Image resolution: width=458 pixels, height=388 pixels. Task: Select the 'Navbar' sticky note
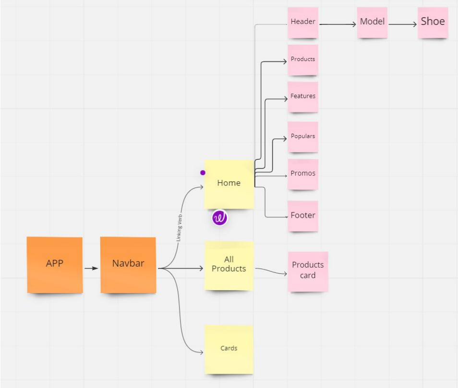coord(128,264)
